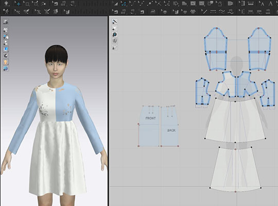Select the upper left blue sleeve pattern
Viewport: 278px width, 206px height.
[216, 49]
